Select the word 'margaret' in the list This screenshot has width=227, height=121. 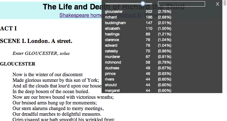[112, 91]
